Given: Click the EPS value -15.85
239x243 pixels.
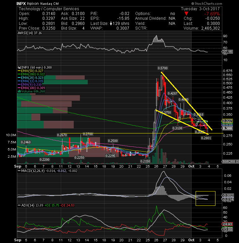Looking at the screenshot, I should coord(123,18).
